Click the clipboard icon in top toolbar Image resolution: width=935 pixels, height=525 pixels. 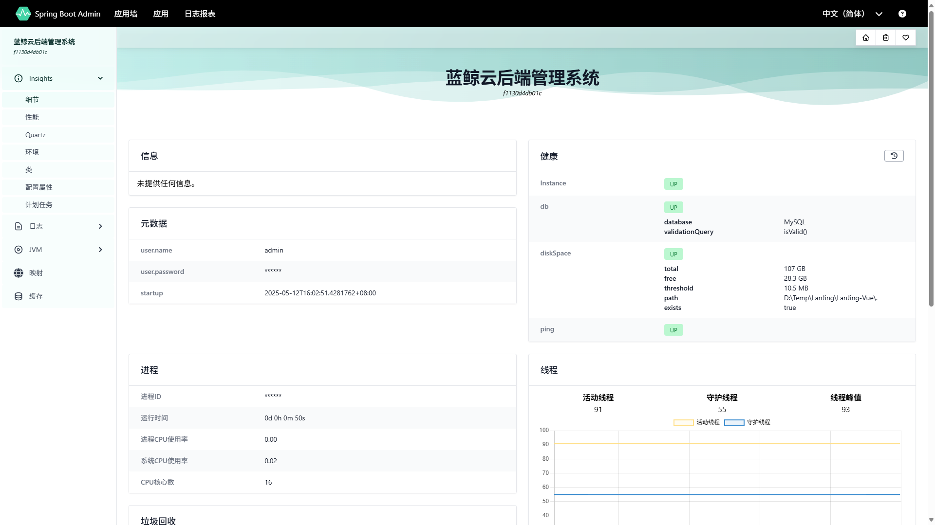click(885, 37)
